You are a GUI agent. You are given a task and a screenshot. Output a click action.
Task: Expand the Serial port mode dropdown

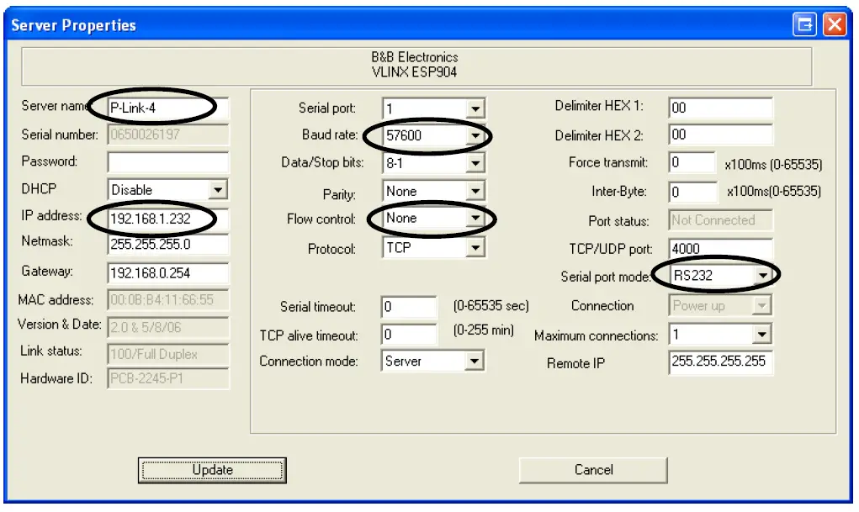pyautogui.click(x=764, y=274)
